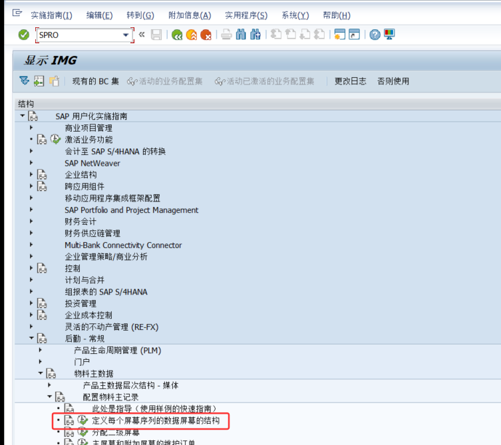This screenshot has height=445, width=501.
Task: Collapse the 后勤 - 常规 tree node
Action: [x=31, y=339]
